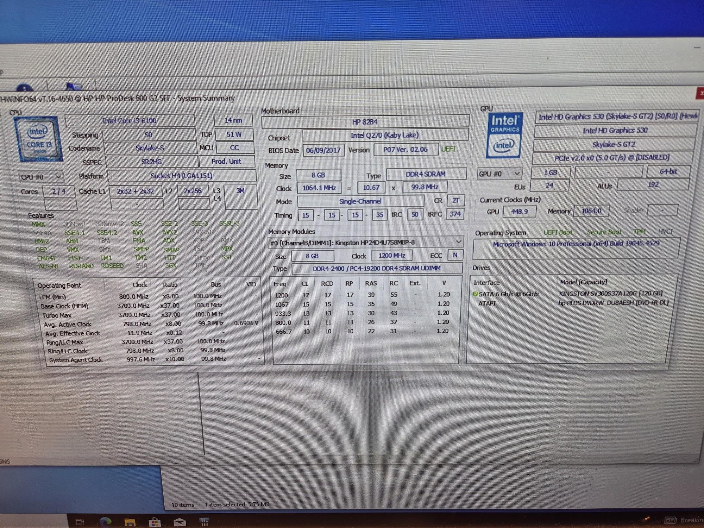Viewport: 704px width, 528px height.
Task: Click the Explorer status text '1 item selected'
Action: coord(225,504)
